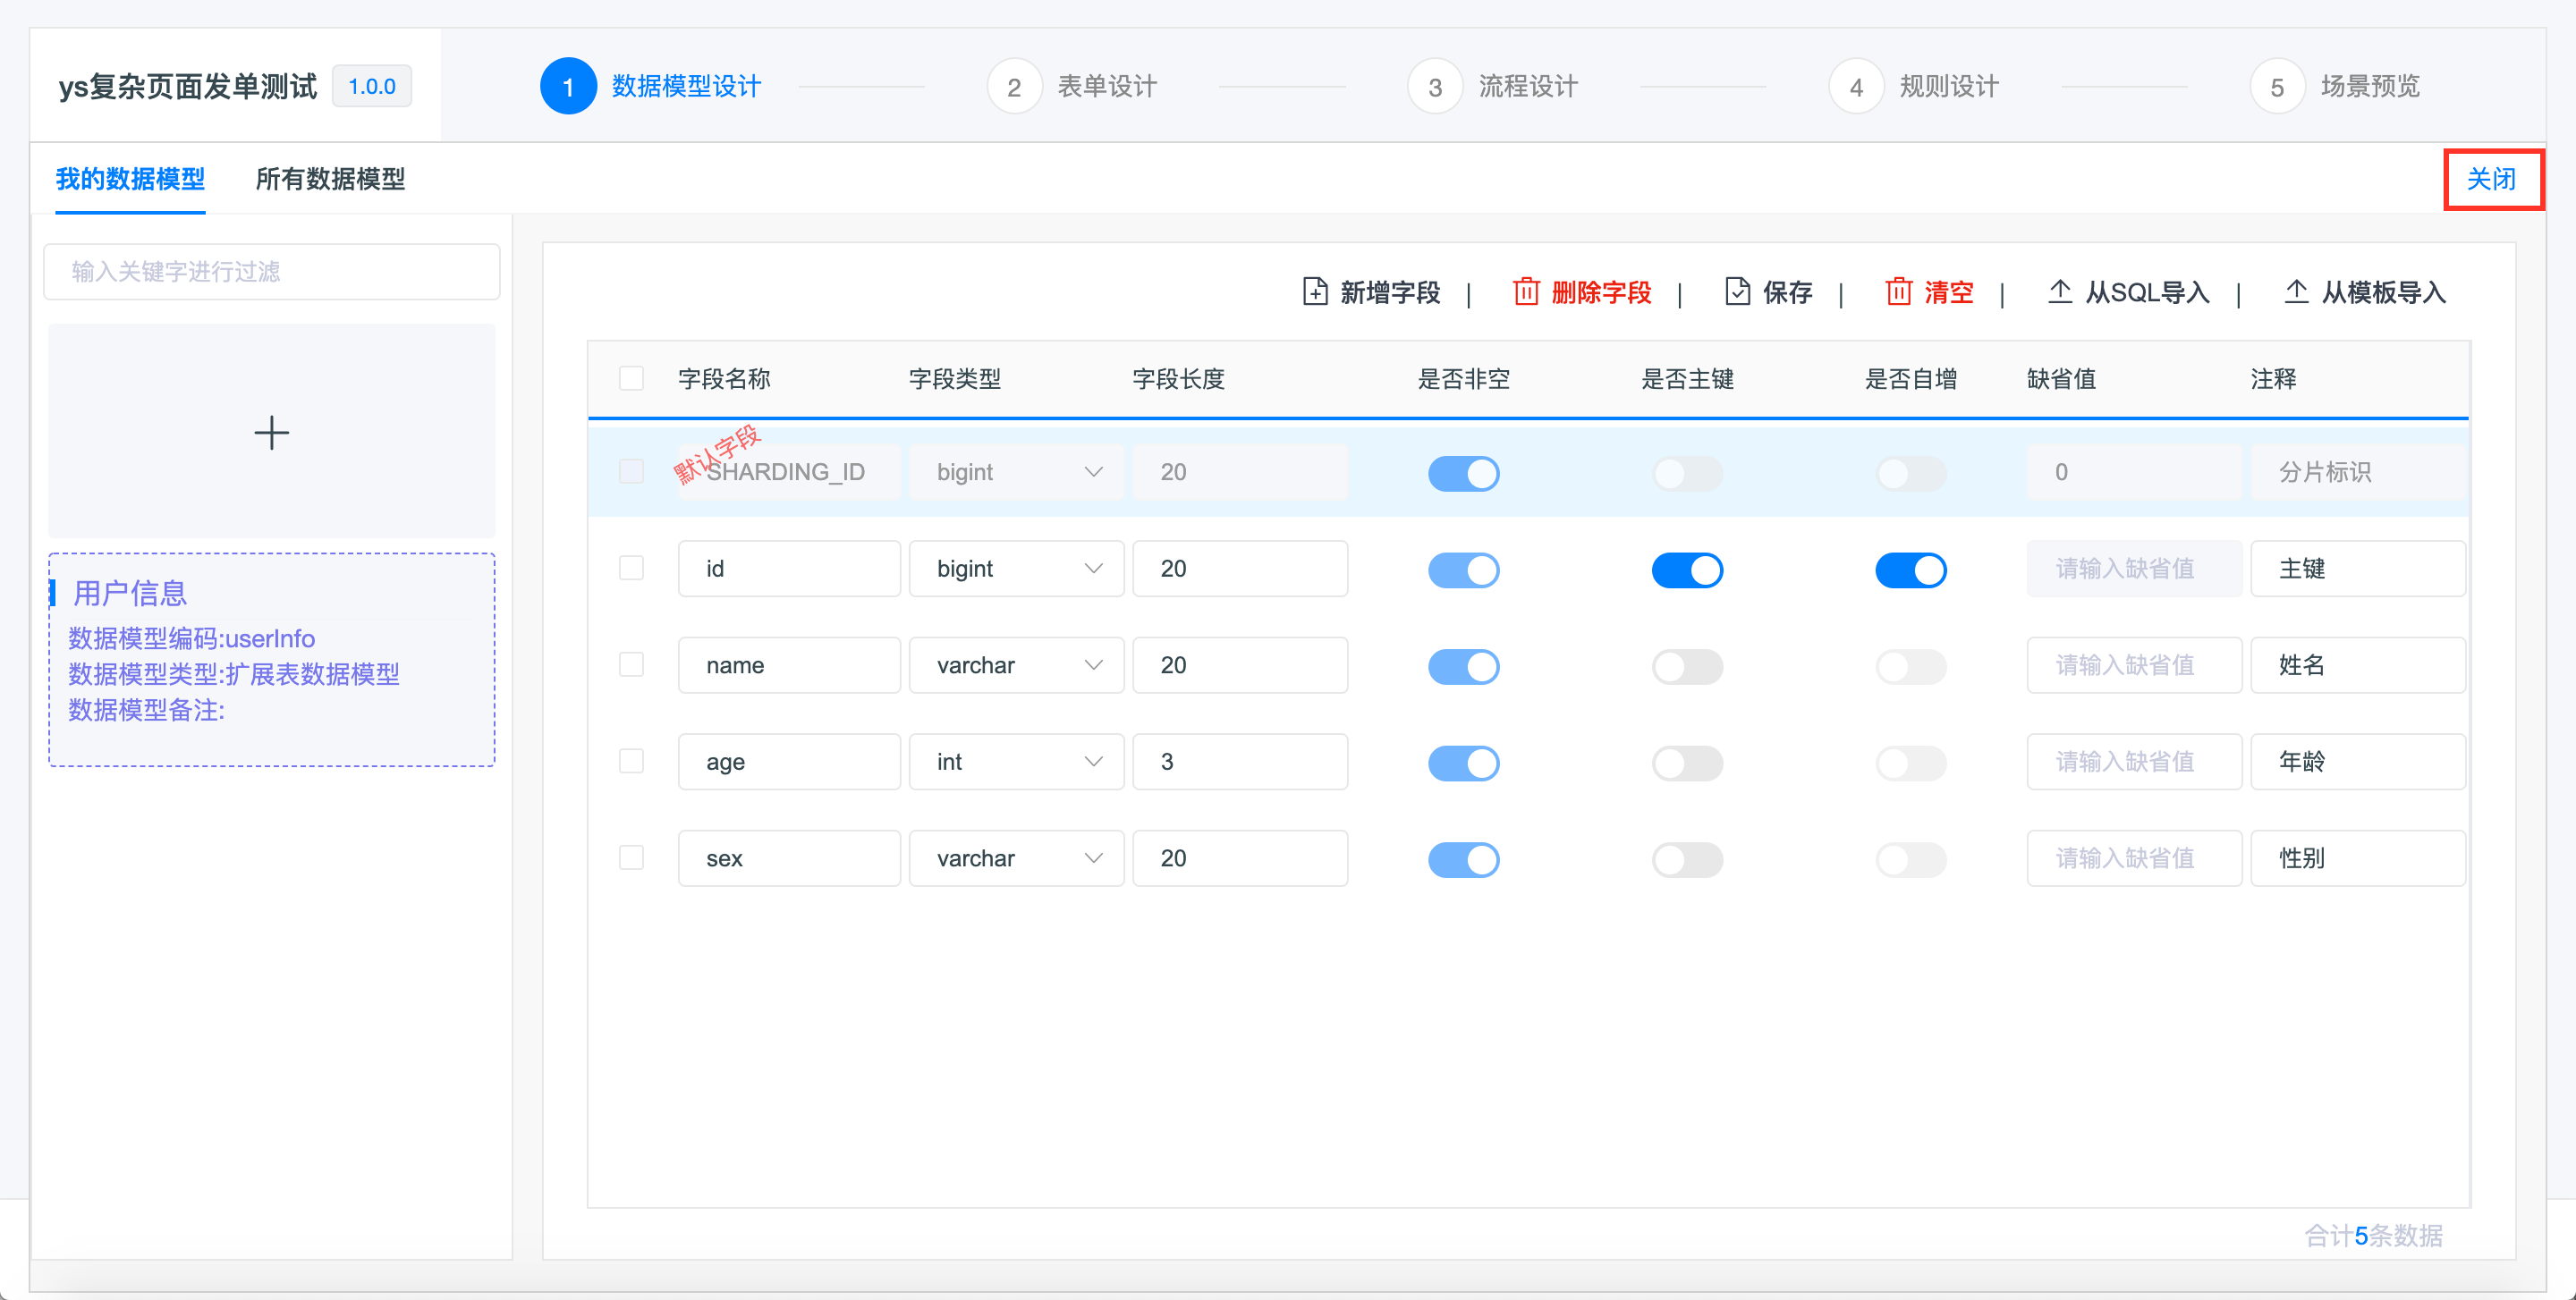Go to step 3 circle 流程设计
This screenshot has width=2576, height=1300.
click(x=1435, y=86)
